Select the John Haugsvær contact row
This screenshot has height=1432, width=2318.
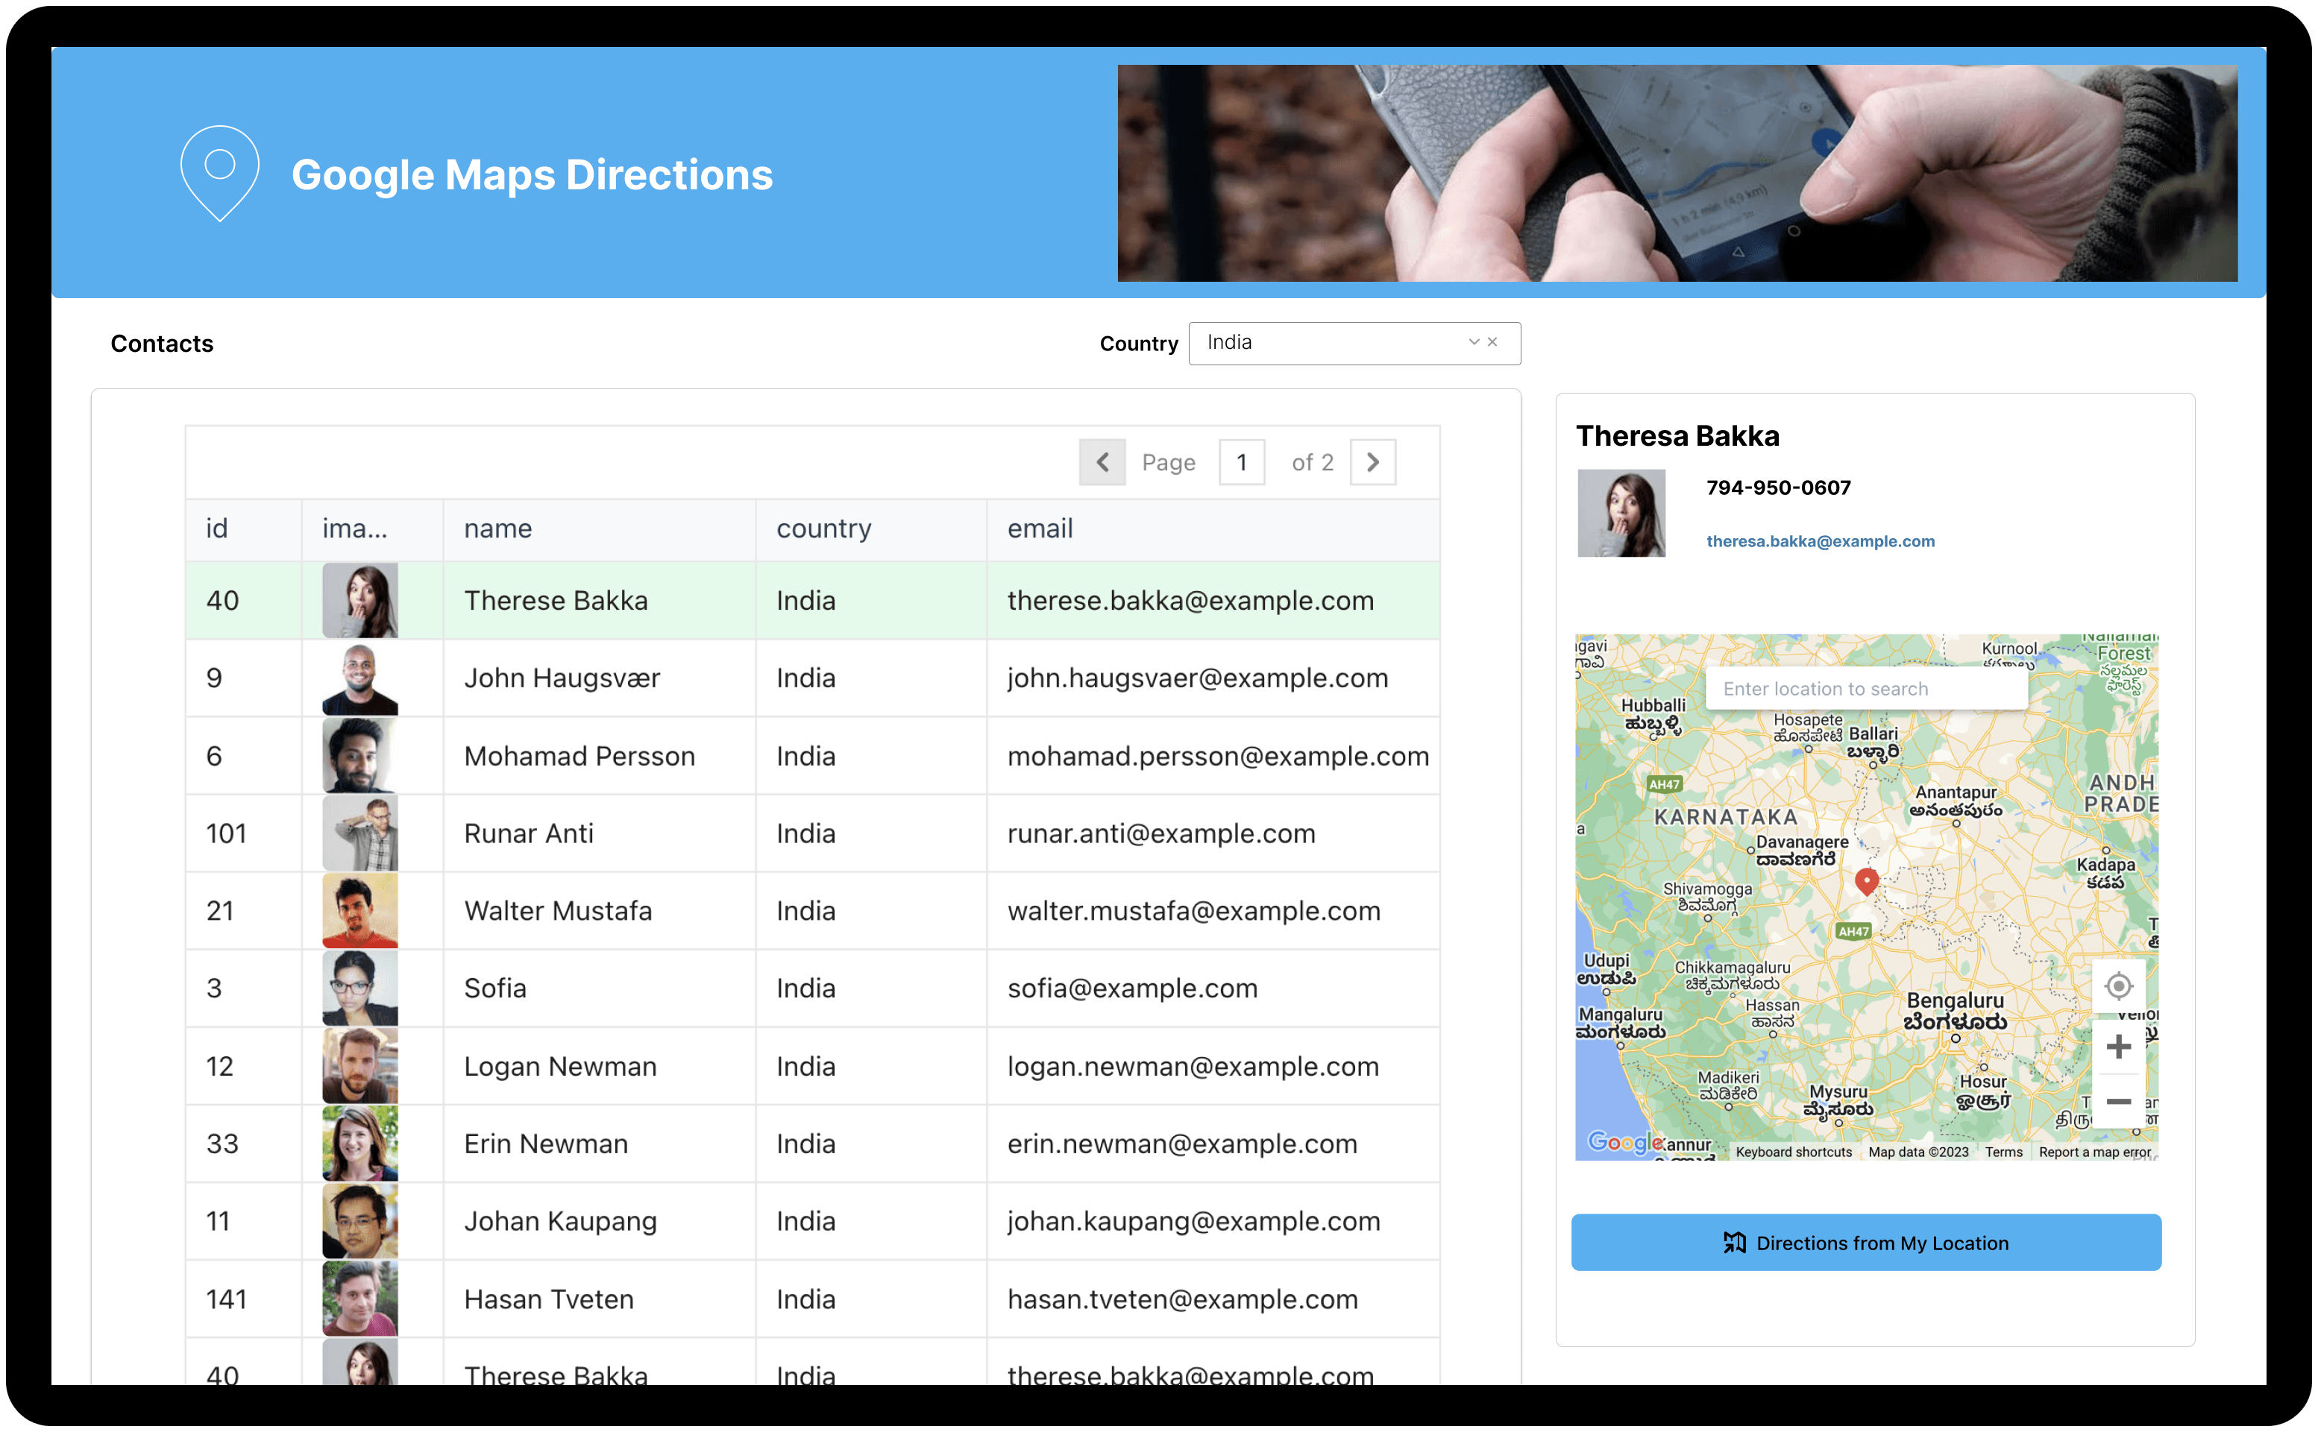561,678
